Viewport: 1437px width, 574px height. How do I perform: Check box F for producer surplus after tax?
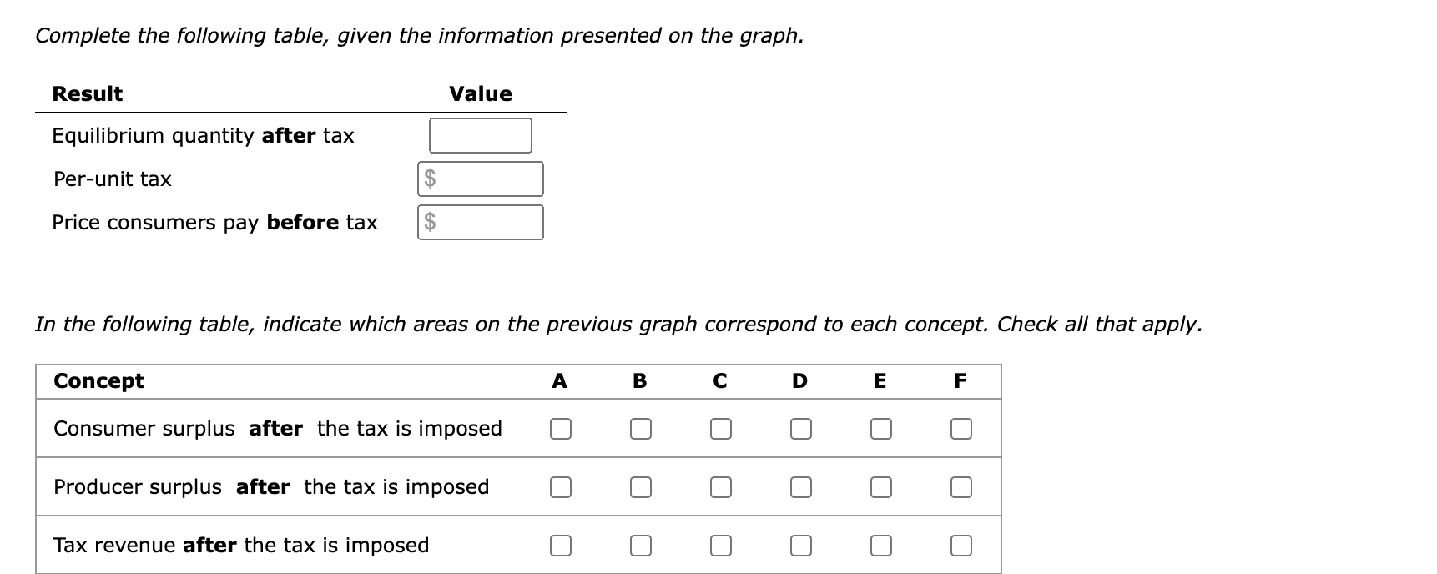(960, 486)
